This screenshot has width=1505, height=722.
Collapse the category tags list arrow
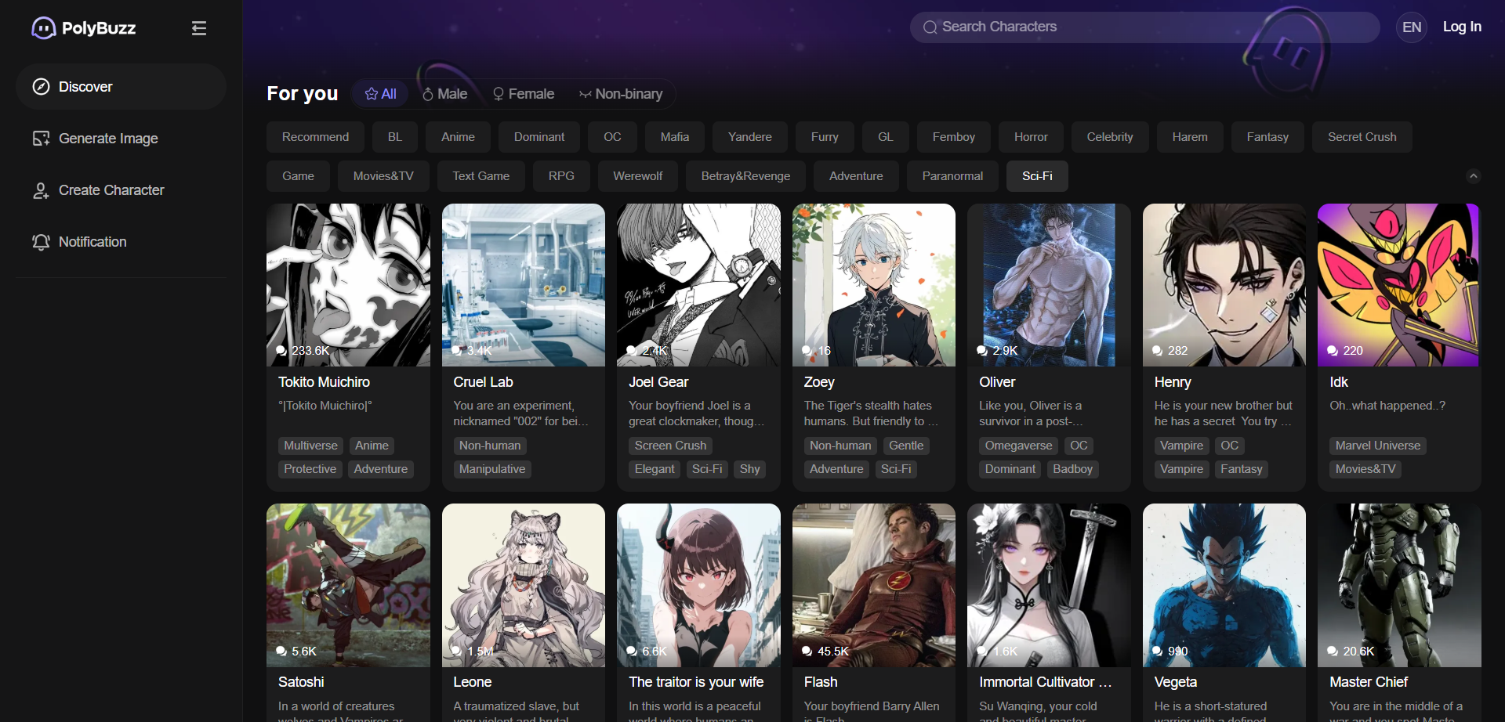pyautogui.click(x=1474, y=176)
